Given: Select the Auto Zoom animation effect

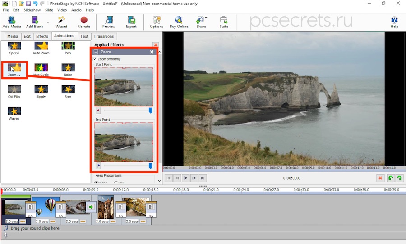Looking at the screenshot, I should click(41, 48).
